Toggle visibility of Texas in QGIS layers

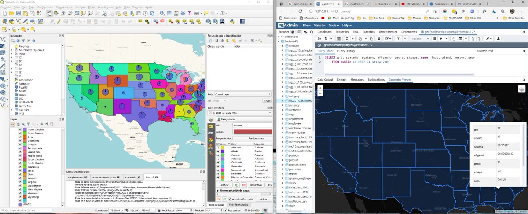[x=19, y=170]
